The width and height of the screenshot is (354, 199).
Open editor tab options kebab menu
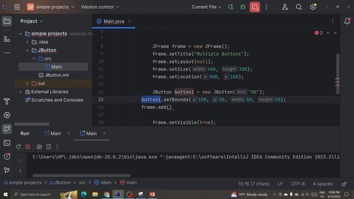click(333, 21)
